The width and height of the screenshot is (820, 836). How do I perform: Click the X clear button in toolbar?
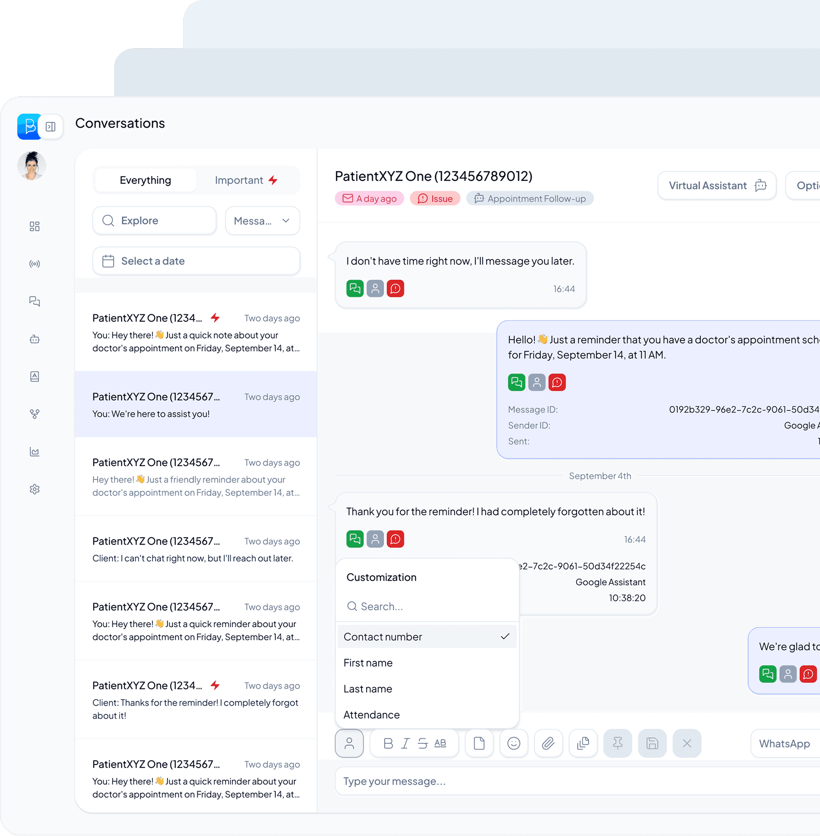point(687,743)
